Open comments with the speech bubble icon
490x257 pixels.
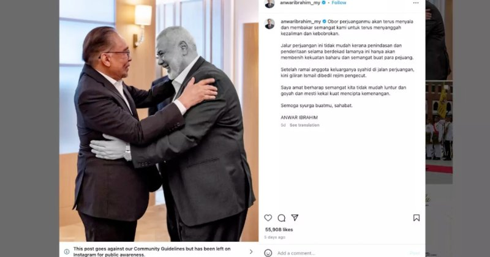pos(282,218)
